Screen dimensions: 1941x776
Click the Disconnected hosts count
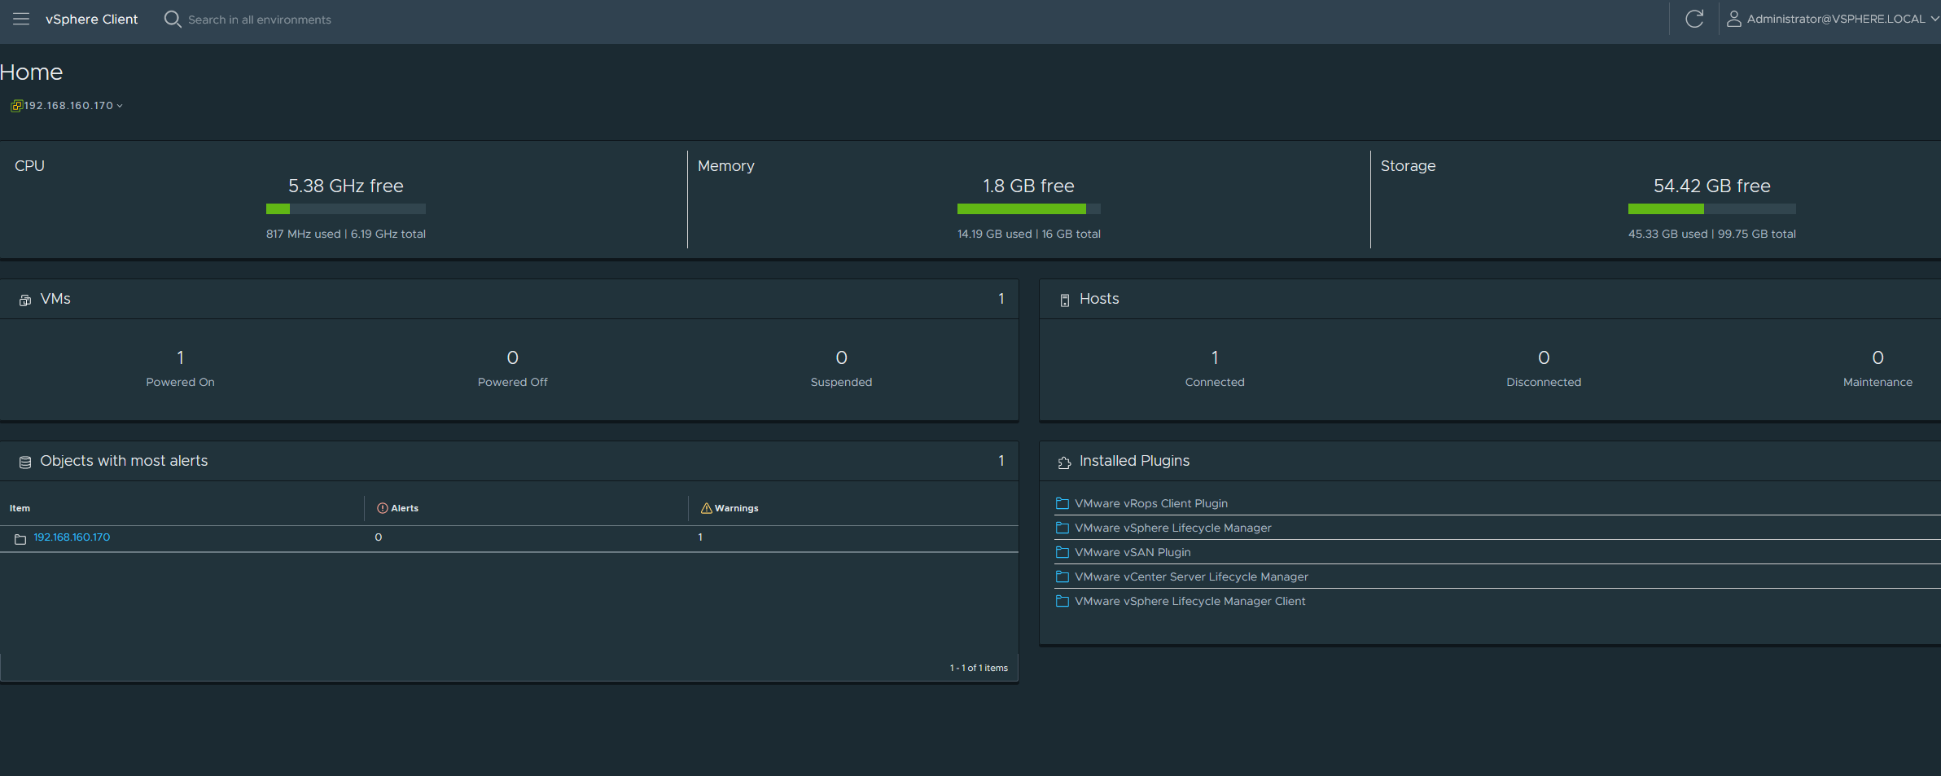1544,357
